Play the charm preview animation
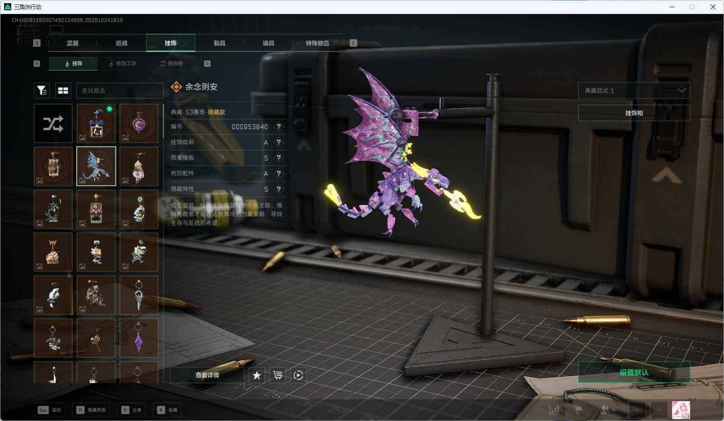 click(298, 375)
